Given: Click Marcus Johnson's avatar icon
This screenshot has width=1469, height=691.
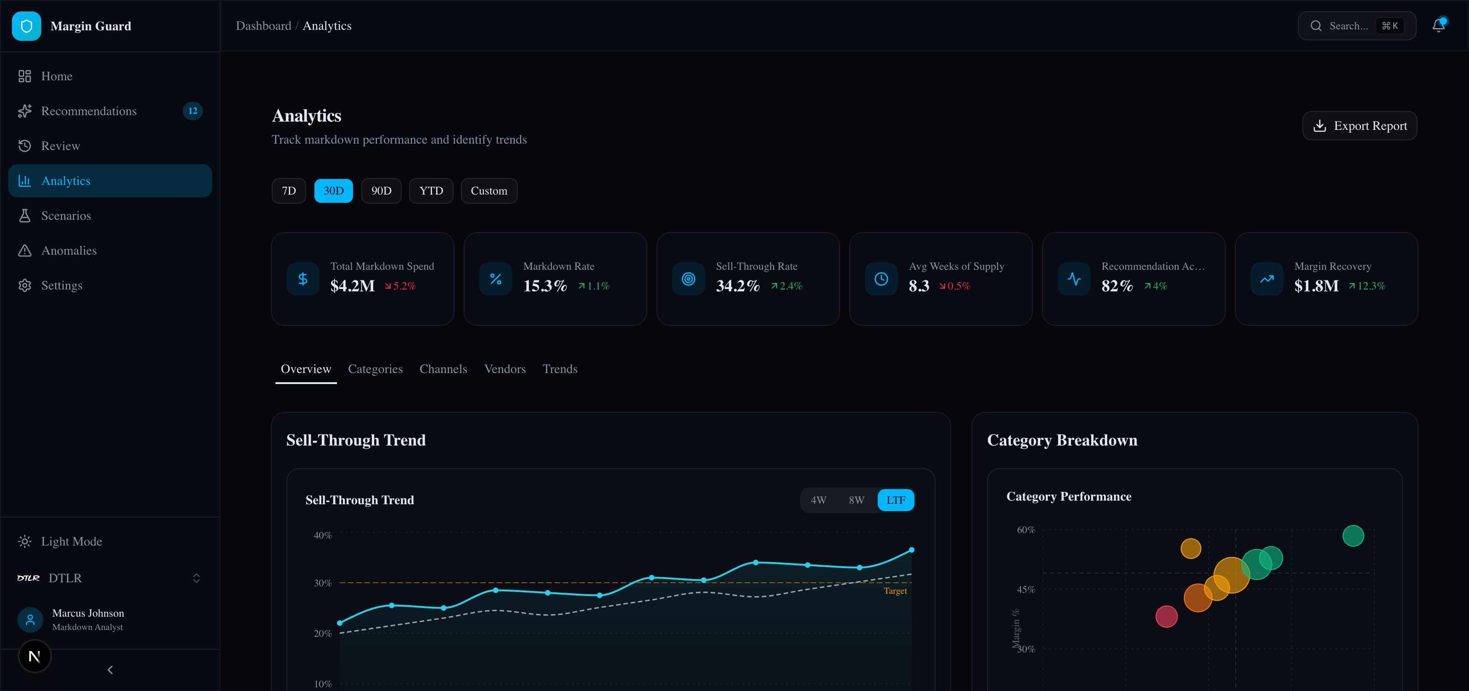Looking at the screenshot, I should (30, 620).
